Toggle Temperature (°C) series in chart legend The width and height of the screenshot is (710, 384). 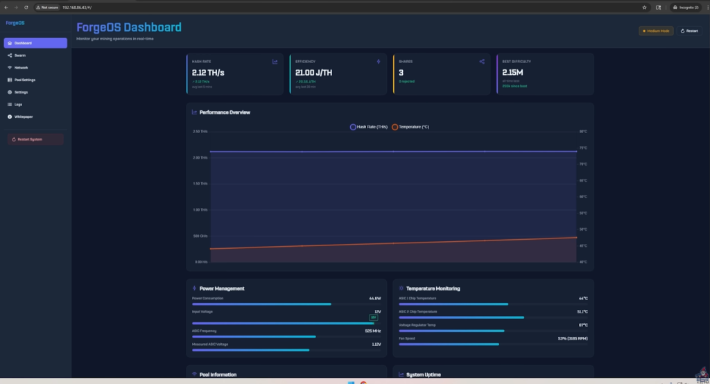click(410, 127)
